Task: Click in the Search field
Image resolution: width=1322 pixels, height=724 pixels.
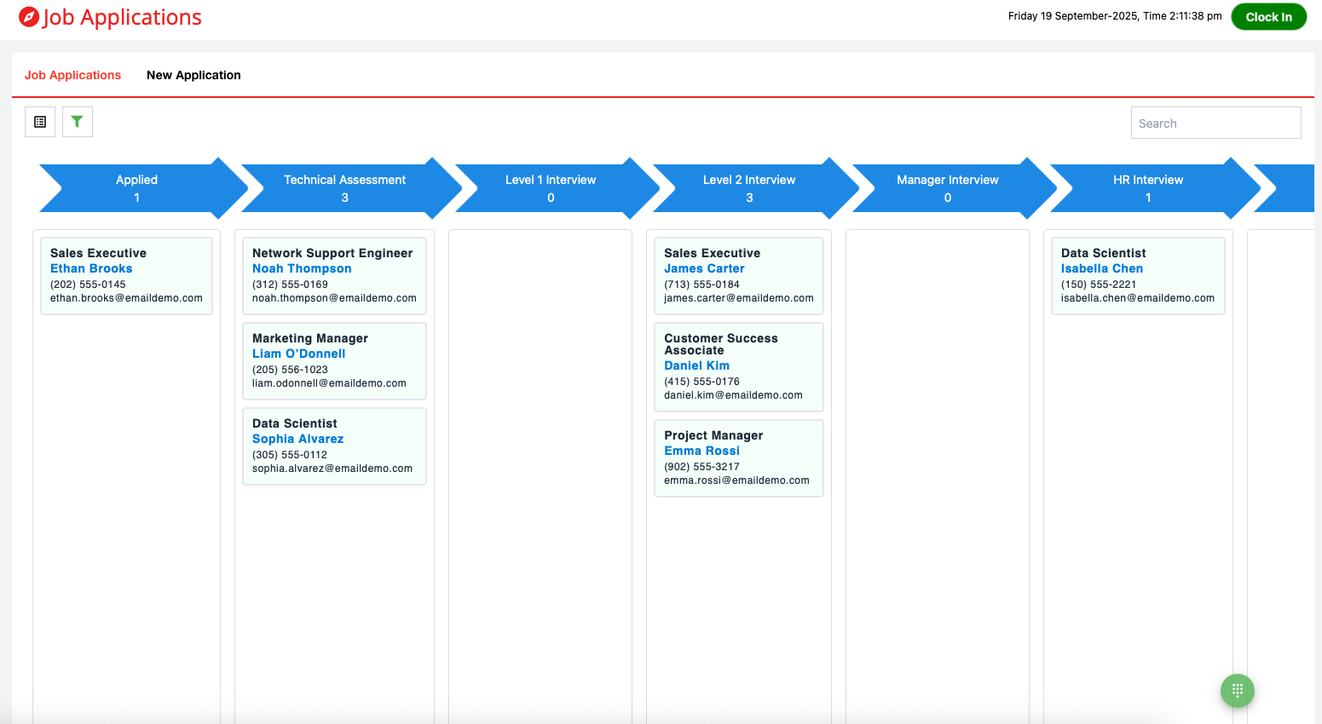Action: [1215, 123]
